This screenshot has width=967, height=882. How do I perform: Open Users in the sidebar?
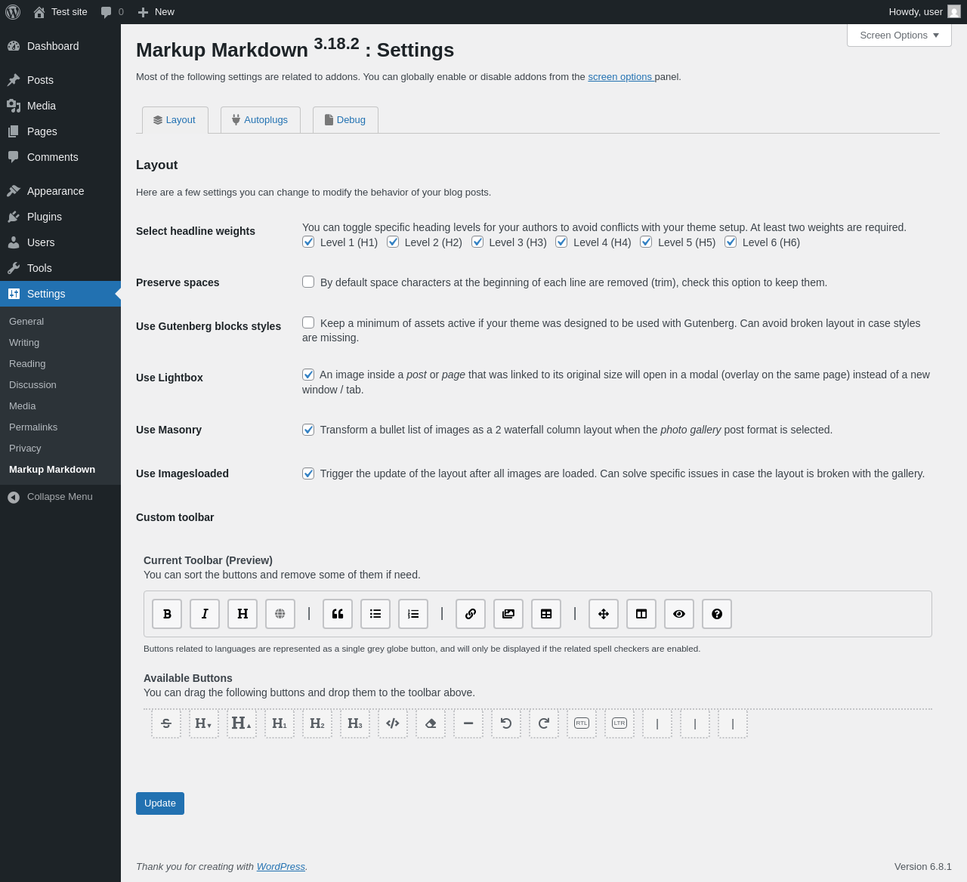pyautogui.click(x=60, y=242)
